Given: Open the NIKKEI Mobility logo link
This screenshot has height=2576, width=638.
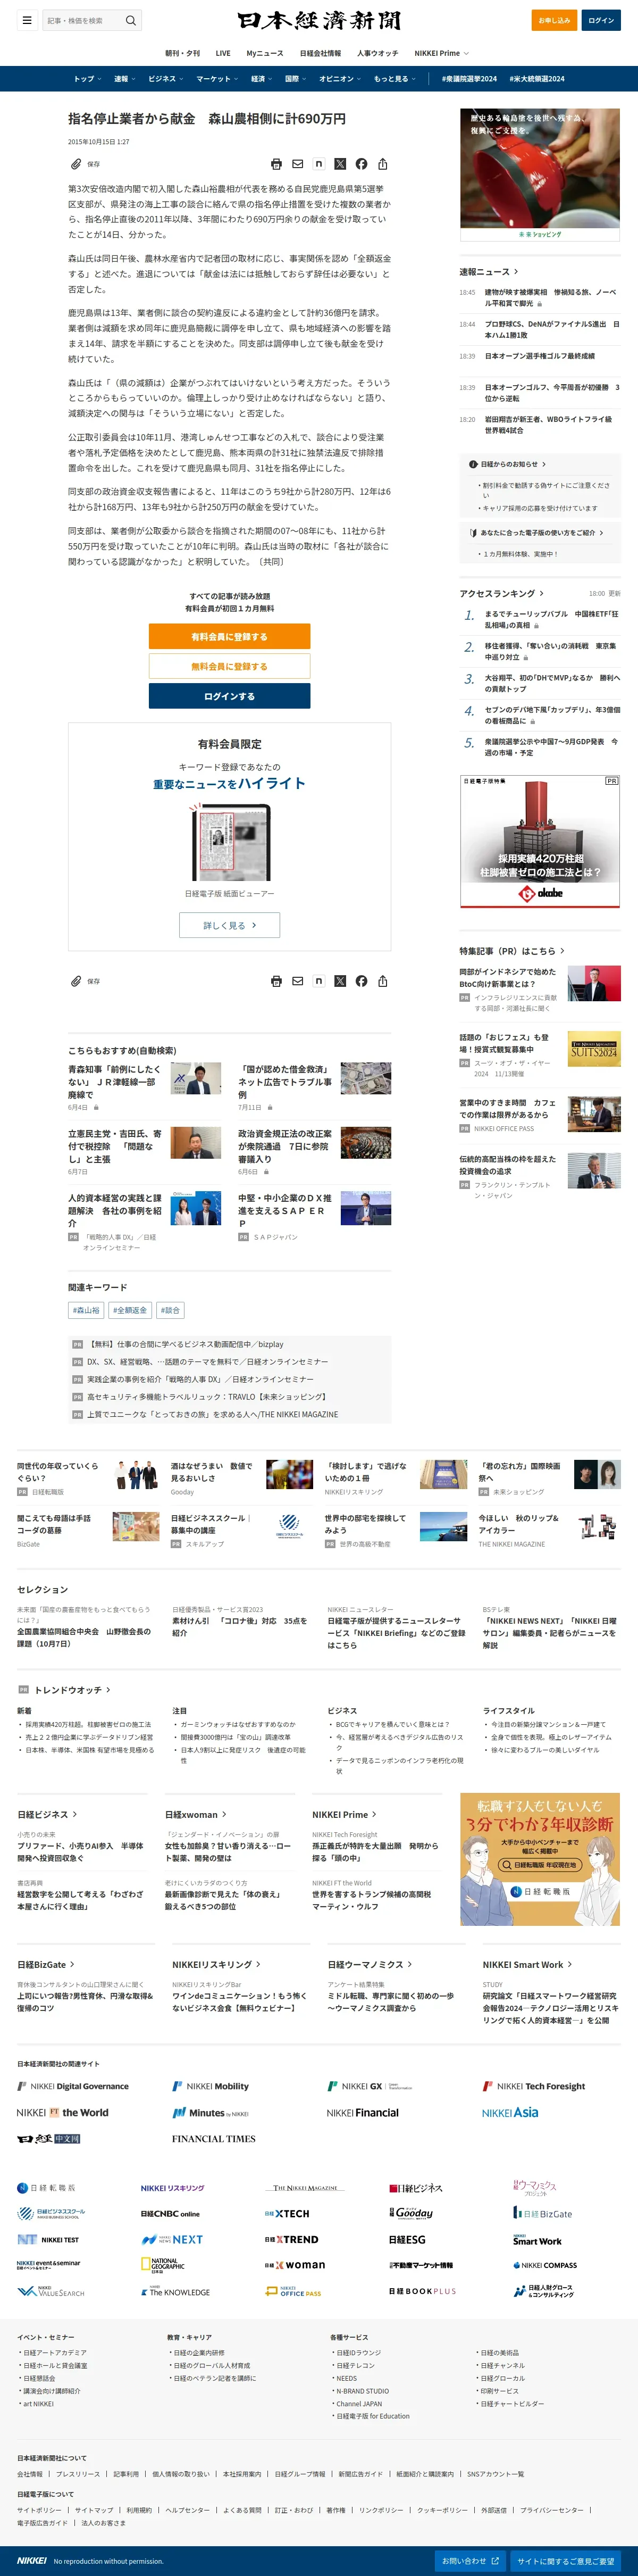Looking at the screenshot, I should pos(211,2086).
